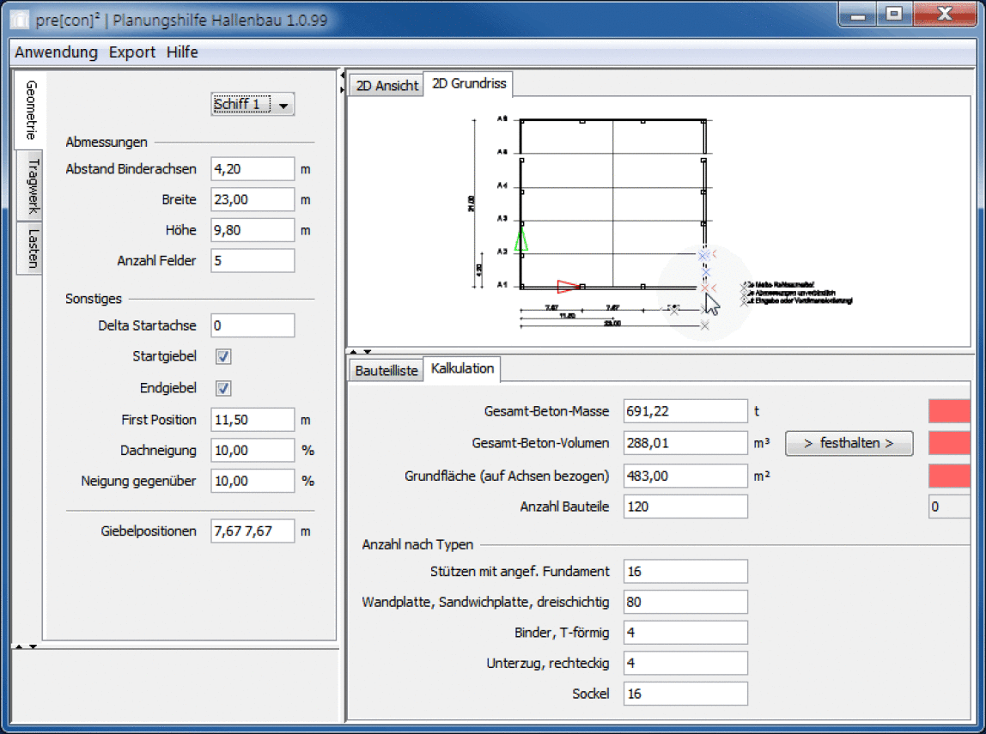Open the Anwendung menu
Viewport: 986px width, 734px height.
[x=56, y=52]
